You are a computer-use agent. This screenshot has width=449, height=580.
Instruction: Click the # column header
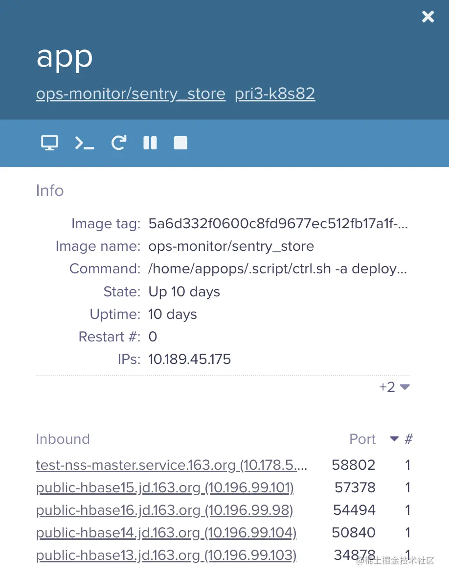[x=408, y=439]
